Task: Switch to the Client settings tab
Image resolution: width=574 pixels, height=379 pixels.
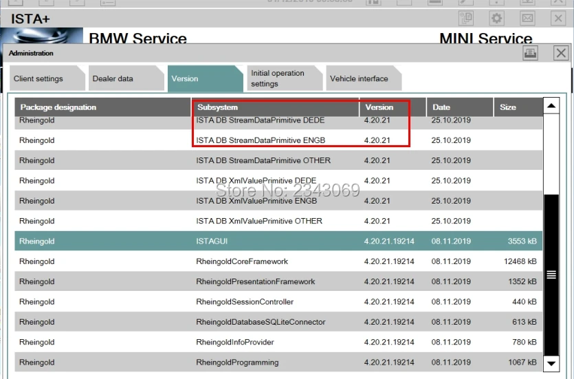Action: 47,78
